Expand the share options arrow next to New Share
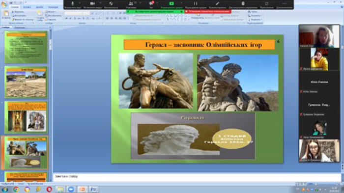Image resolution: width=344 pixels, height=193 pixels. pos(181,3)
